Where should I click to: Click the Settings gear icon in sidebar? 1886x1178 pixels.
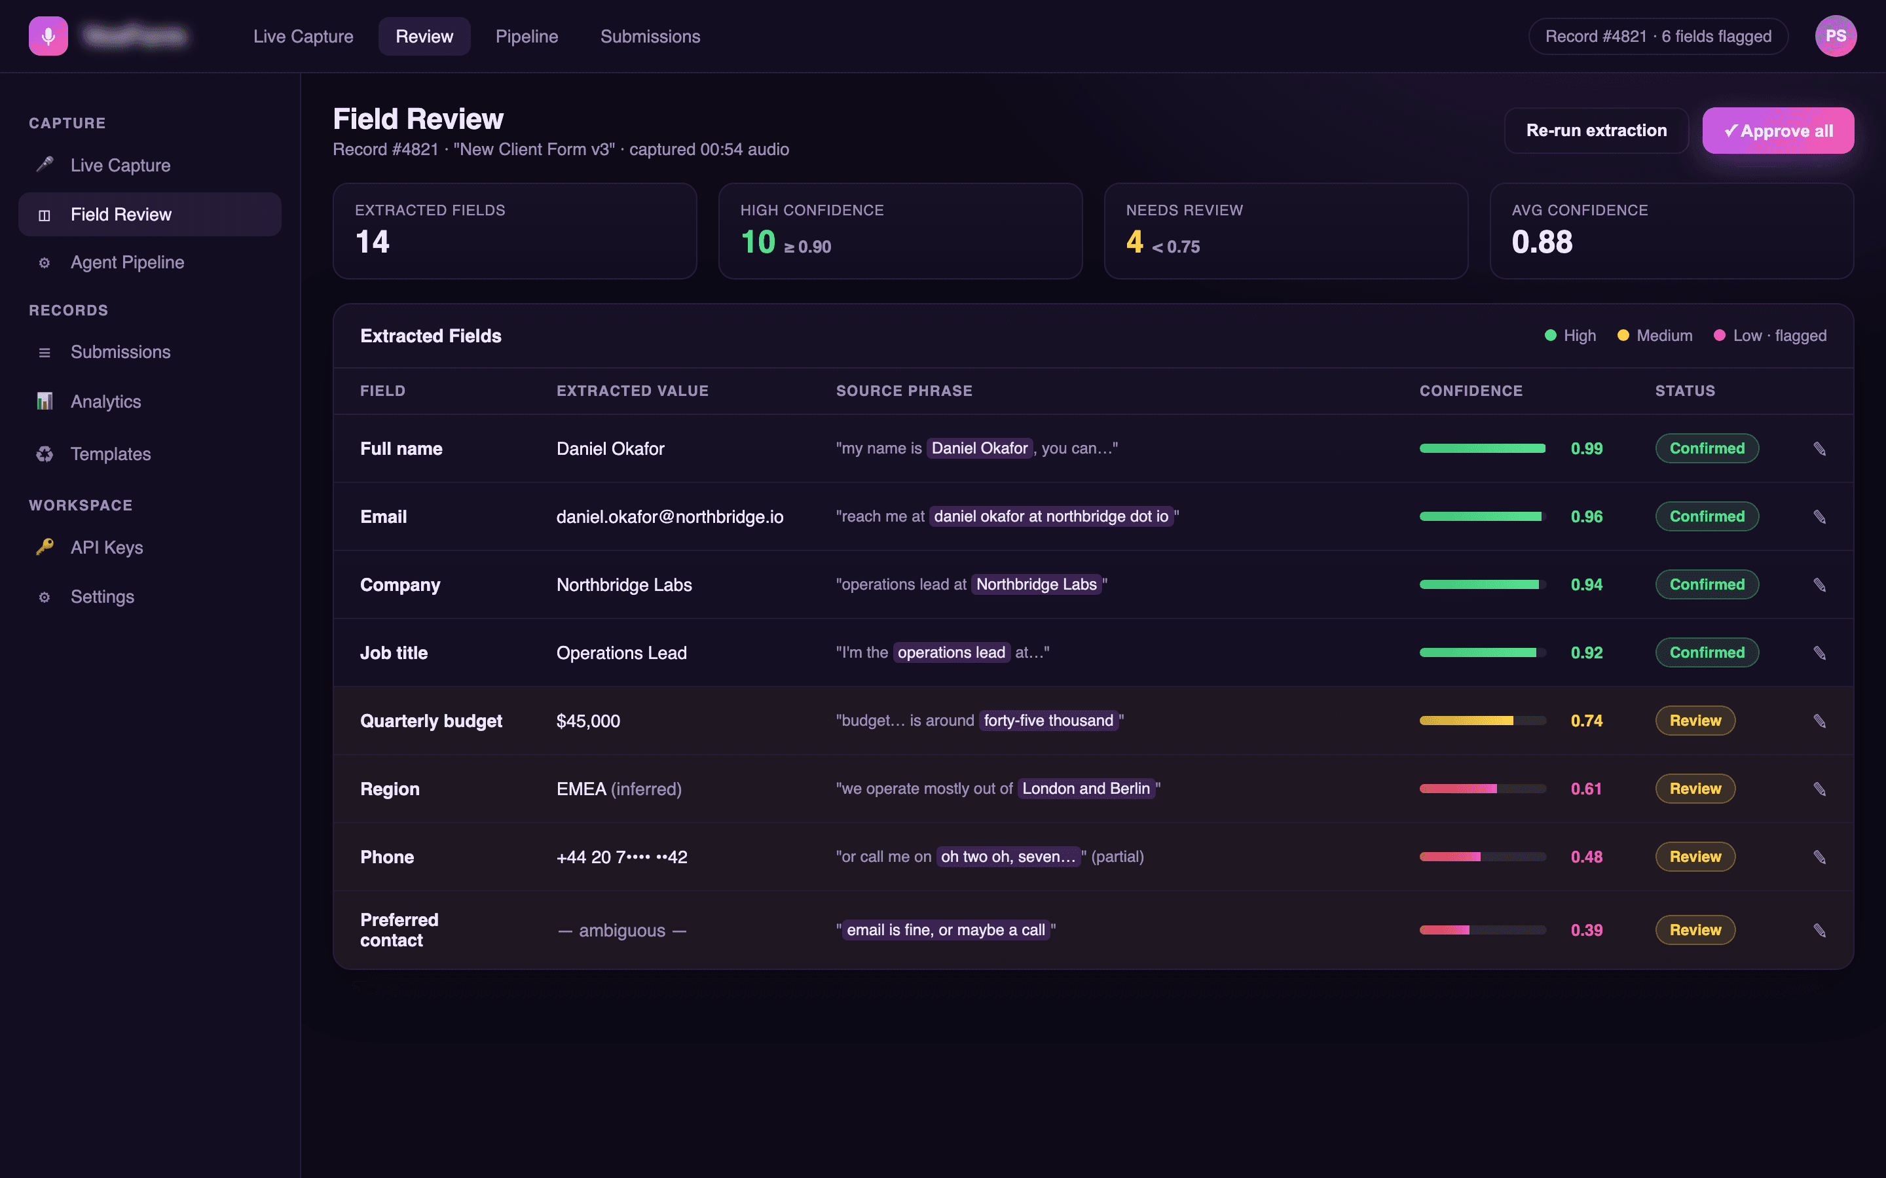coord(45,597)
